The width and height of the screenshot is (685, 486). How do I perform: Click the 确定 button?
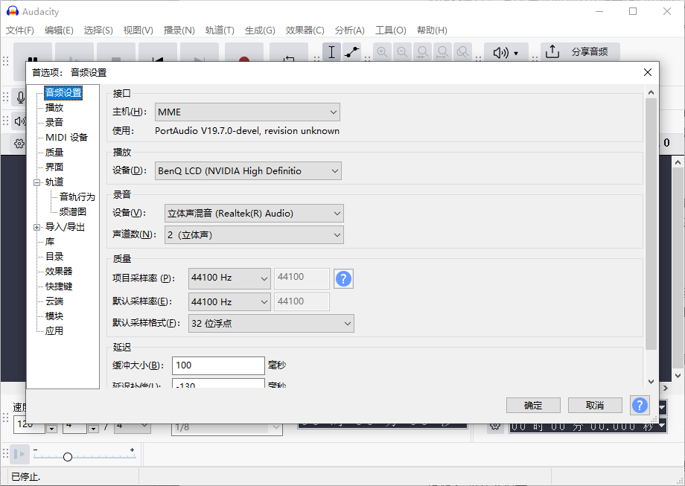click(533, 406)
